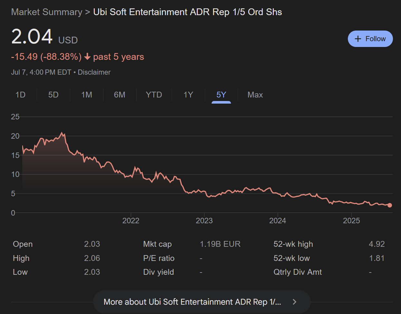This screenshot has width=401, height=314.
Task: Click the 1.19B EUR value
Action: (x=220, y=244)
